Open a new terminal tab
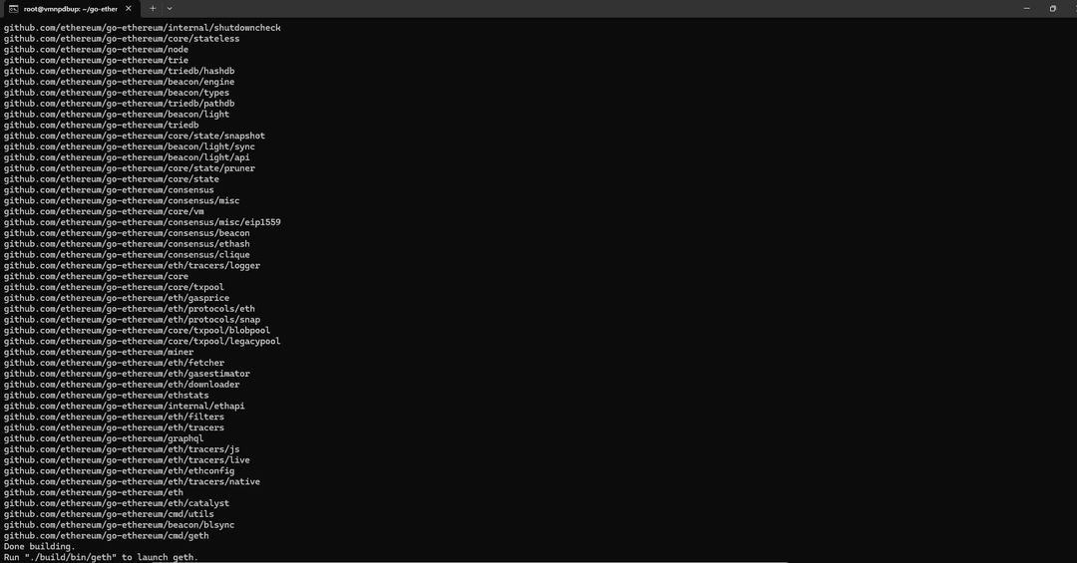The image size is (1077, 563). click(x=153, y=8)
